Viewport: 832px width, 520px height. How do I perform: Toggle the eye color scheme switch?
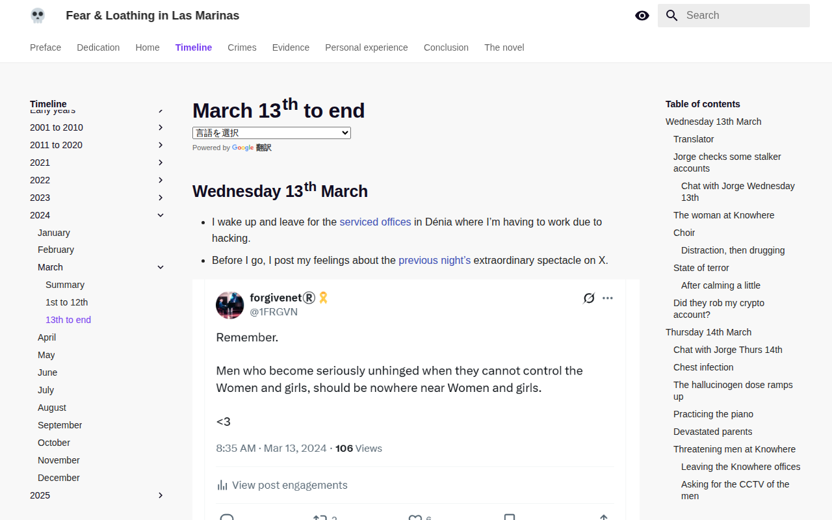click(x=642, y=16)
